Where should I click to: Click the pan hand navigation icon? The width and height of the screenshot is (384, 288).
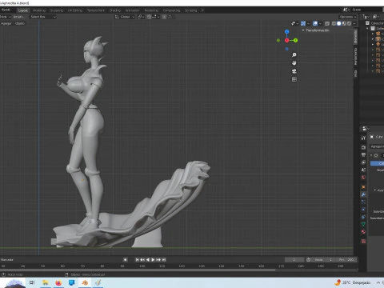coord(294,63)
